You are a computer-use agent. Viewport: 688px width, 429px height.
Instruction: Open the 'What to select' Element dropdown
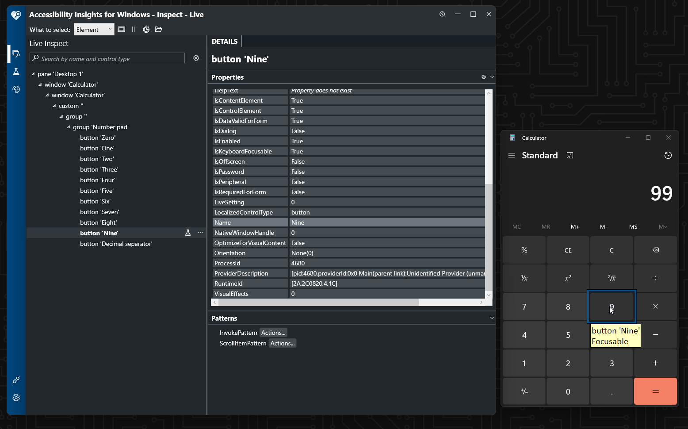tap(94, 30)
